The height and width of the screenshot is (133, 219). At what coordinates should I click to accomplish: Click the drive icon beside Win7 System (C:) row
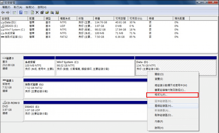coord(2,30)
